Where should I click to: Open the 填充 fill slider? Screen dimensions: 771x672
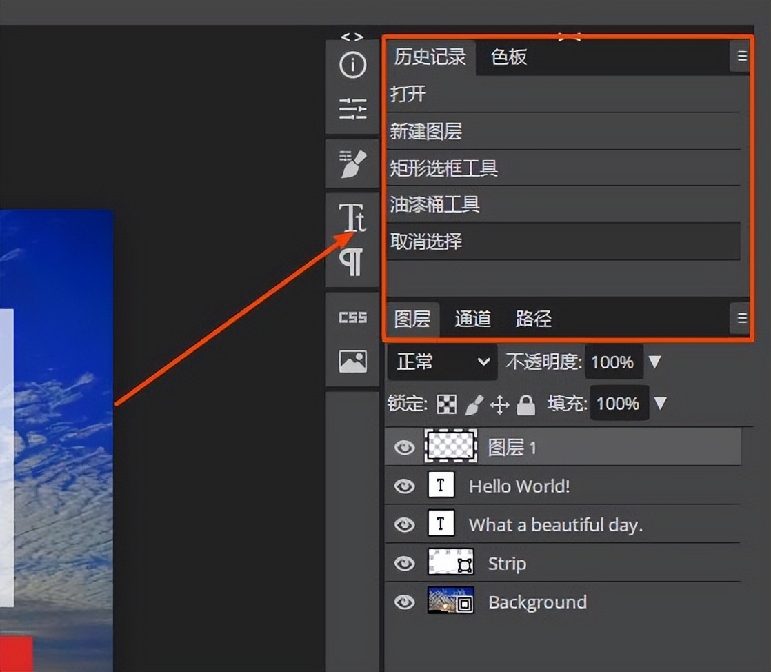[660, 404]
